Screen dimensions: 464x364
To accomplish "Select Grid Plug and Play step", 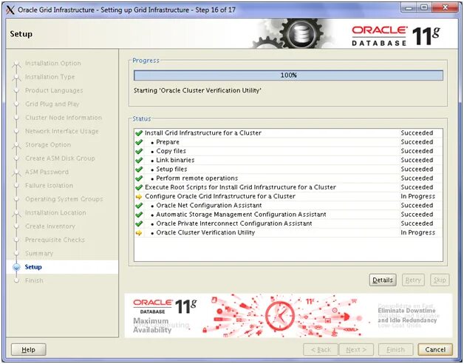I will coord(52,104).
